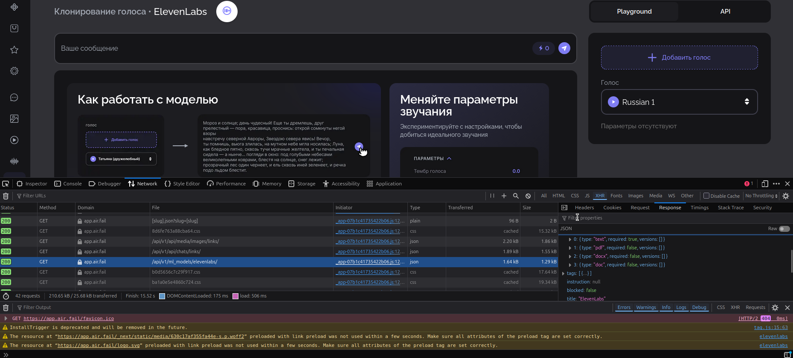The width and height of the screenshot is (793, 358).
Task: Filter network requests to Images only
Action: click(636, 196)
